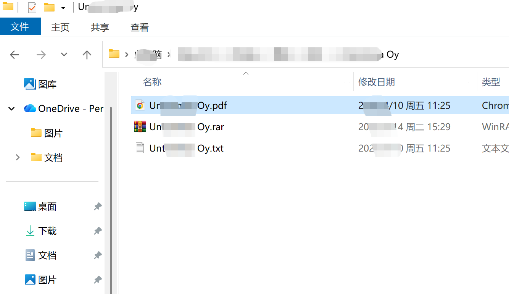
Task: Unpin Desktop (桌面) pin icon
Action: [98, 207]
